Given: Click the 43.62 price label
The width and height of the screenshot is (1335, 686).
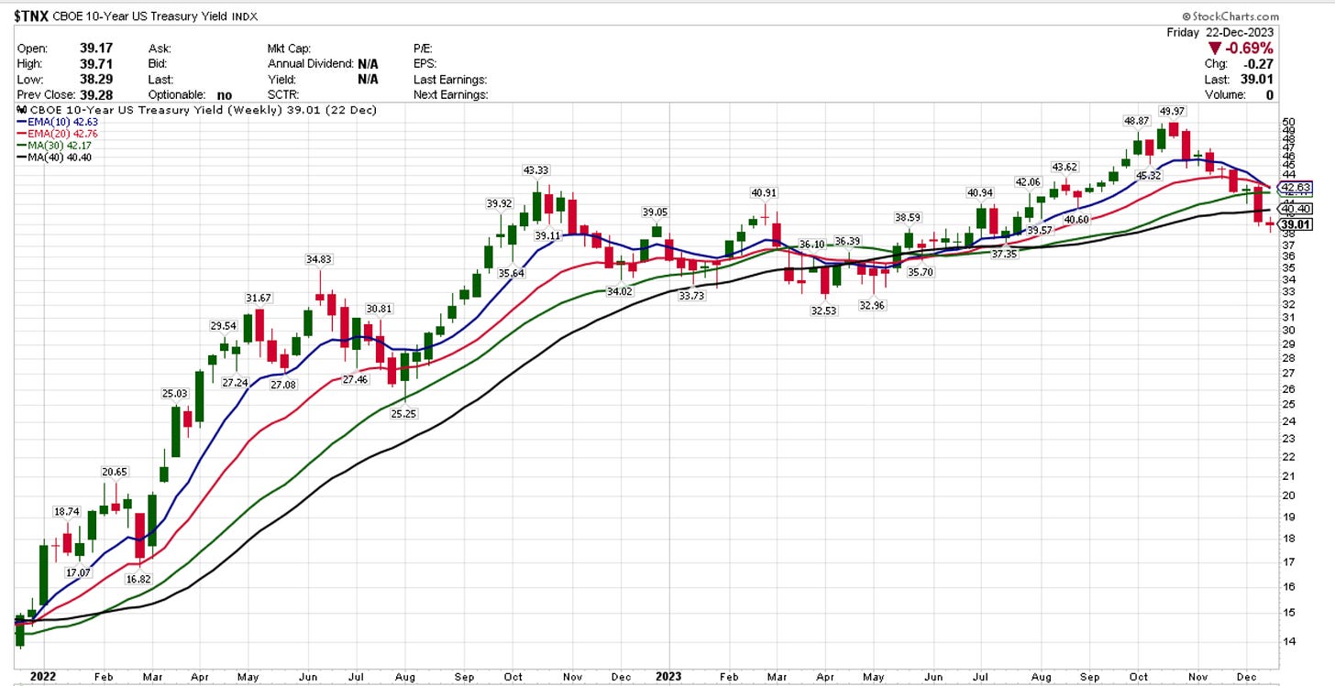Looking at the screenshot, I should (x=1065, y=167).
